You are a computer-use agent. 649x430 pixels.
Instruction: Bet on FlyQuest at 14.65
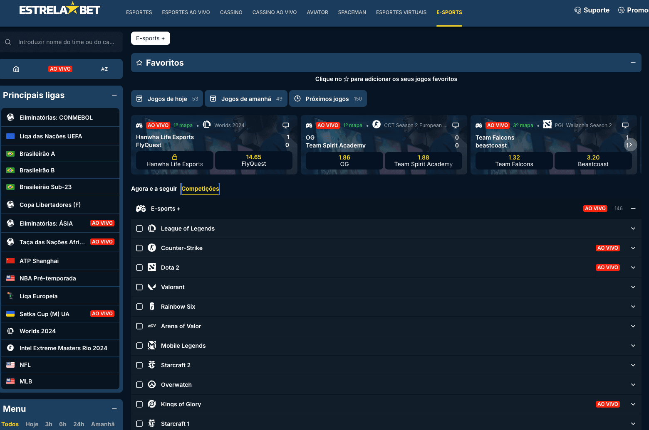(254, 160)
